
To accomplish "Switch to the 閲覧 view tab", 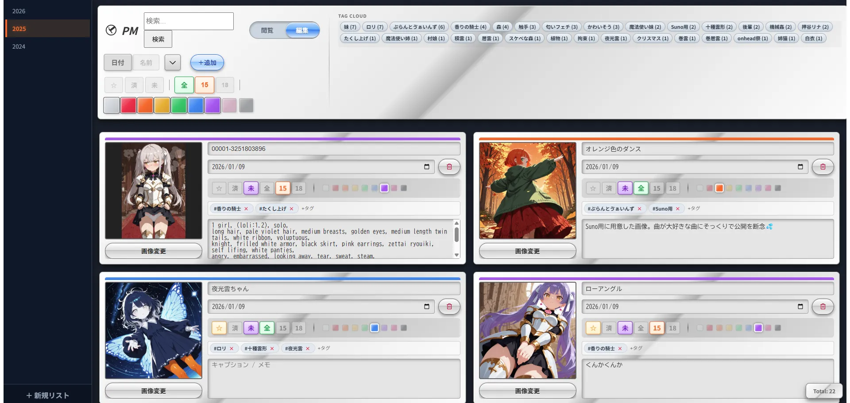I will coord(267,31).
